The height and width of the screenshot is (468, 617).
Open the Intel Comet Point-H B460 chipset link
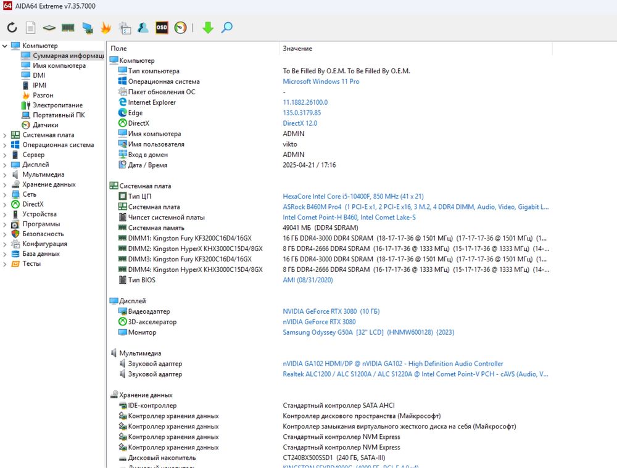(x=349, y=217)
